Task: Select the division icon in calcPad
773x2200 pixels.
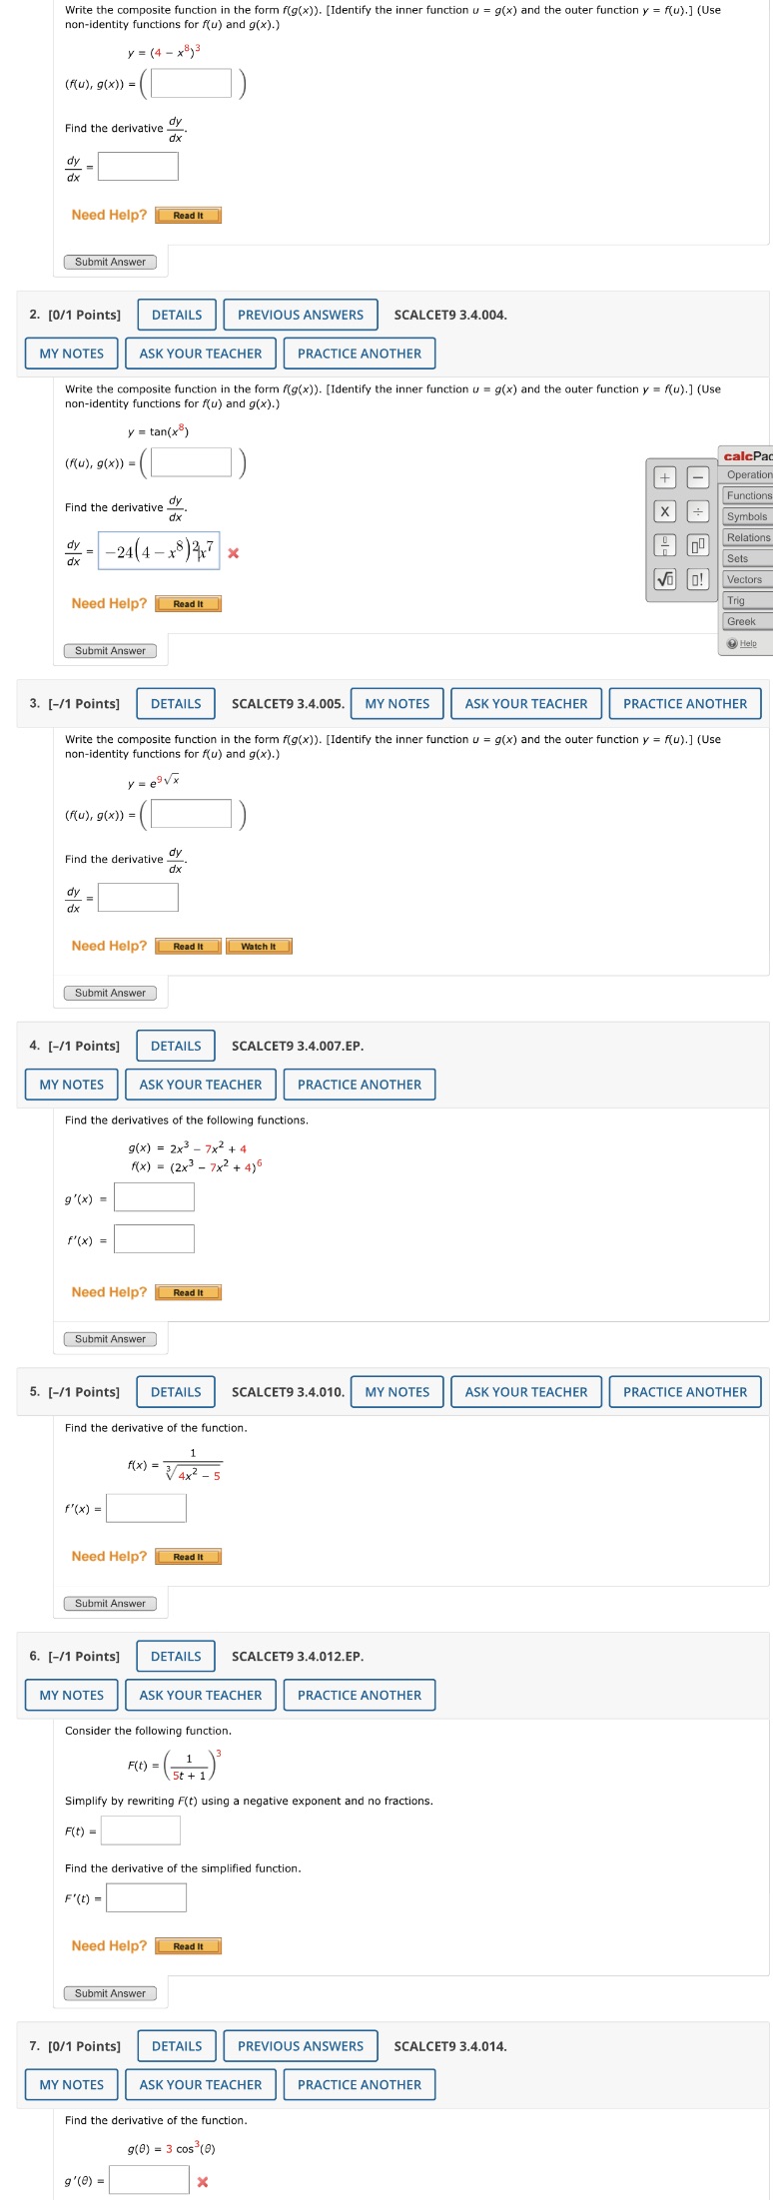Action: point(697,509)
